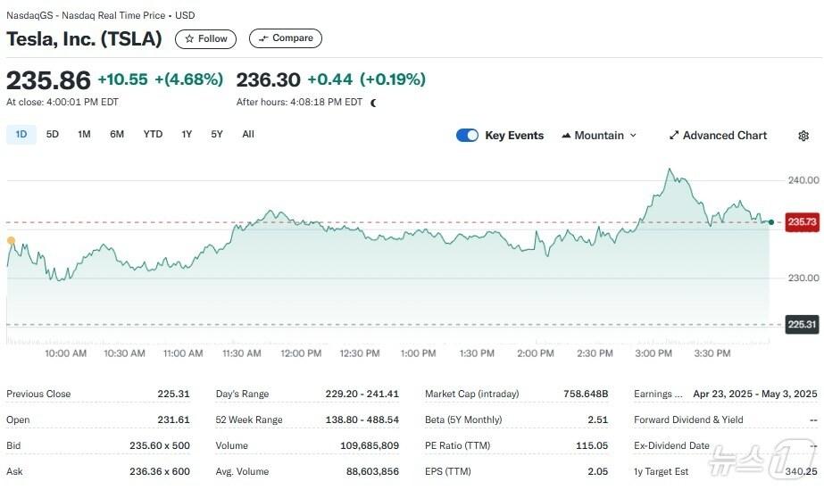This screenshot has height=490, width=824.
Task: Click the star icon in Follow button
Action: pos(189,38)
